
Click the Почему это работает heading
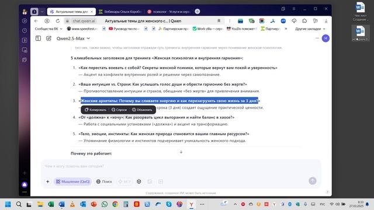[x=91, y=153]
